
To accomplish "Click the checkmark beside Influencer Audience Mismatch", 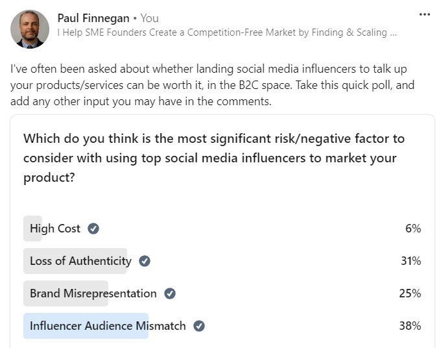I will click(199, 326).
